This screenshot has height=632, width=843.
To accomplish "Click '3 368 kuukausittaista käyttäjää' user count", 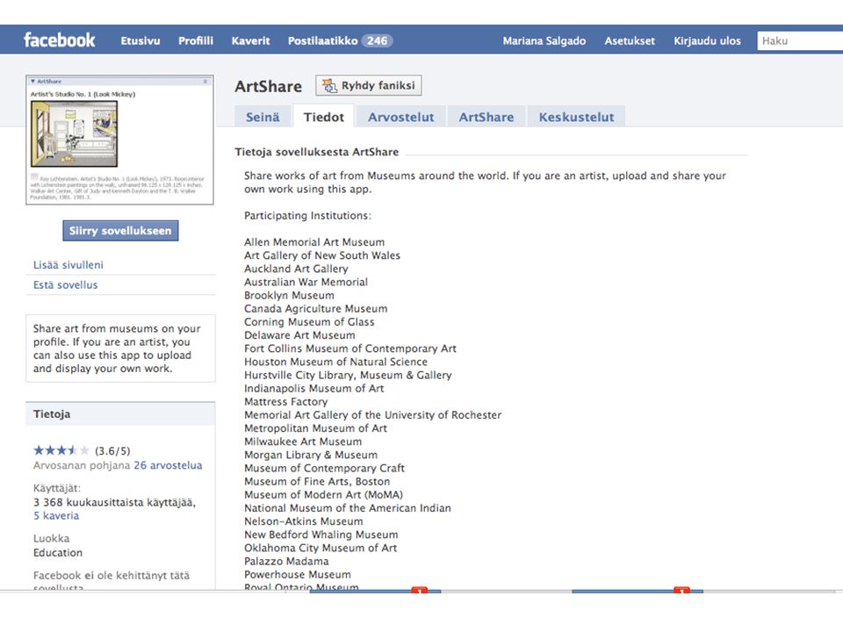I will (x=114, y=502).
